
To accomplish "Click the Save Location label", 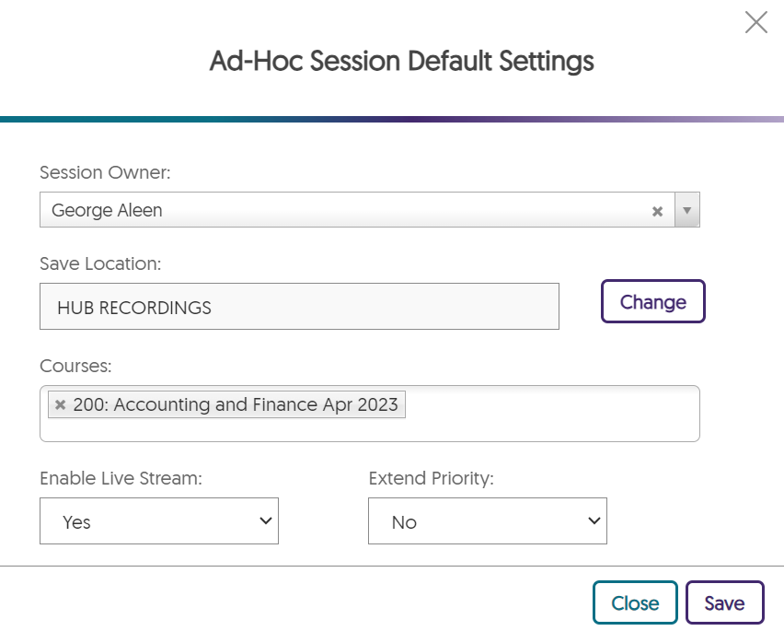I will point(100,263).
